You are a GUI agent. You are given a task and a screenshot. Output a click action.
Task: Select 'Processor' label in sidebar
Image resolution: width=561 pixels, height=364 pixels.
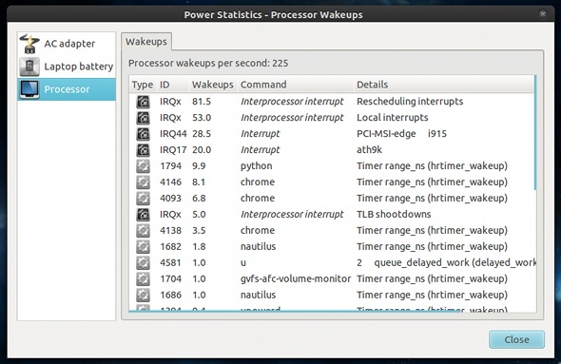[x=67, y=89]
